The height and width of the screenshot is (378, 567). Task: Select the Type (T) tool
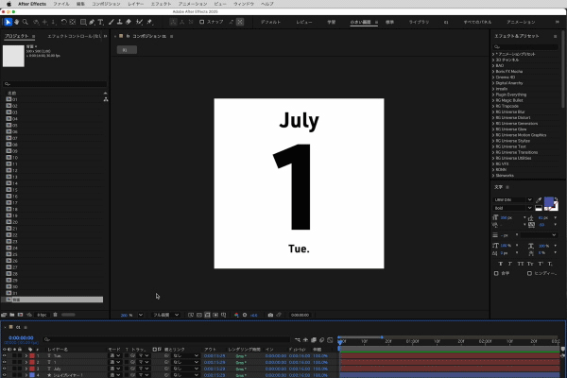100,22
